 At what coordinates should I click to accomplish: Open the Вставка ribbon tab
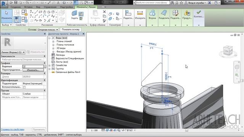pos(28,7)
